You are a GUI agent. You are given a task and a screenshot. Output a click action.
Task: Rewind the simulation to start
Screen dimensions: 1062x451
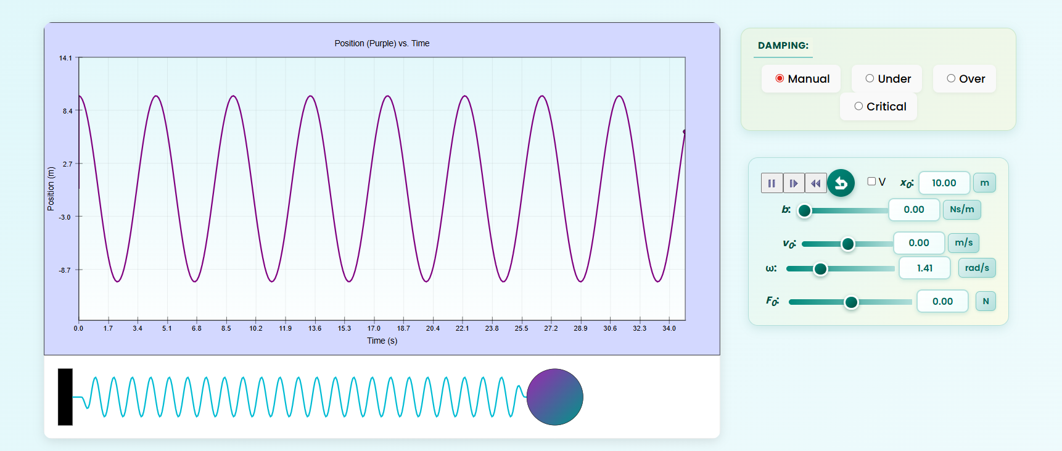(816, 183)
